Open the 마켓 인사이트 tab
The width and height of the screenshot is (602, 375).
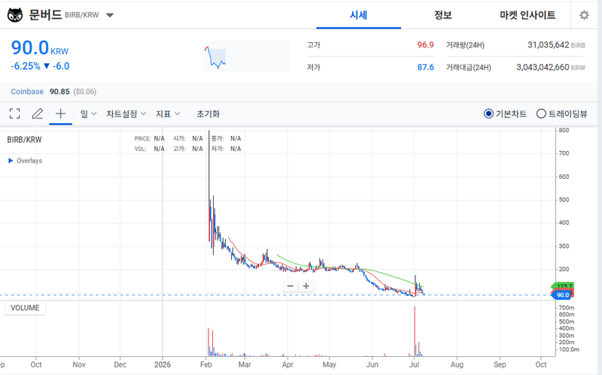pos(528,15)
